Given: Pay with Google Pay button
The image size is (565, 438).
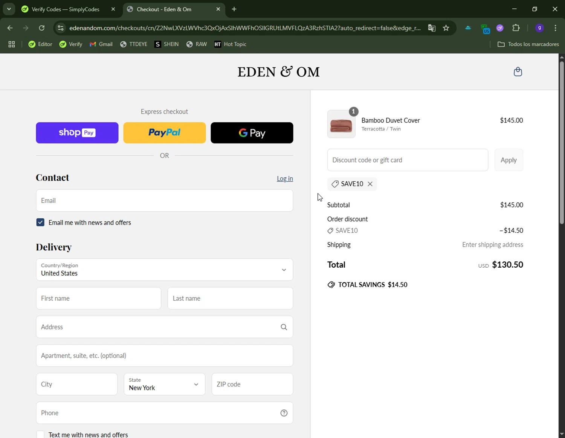Looking at the screenshot, I should tap(252, 133).
